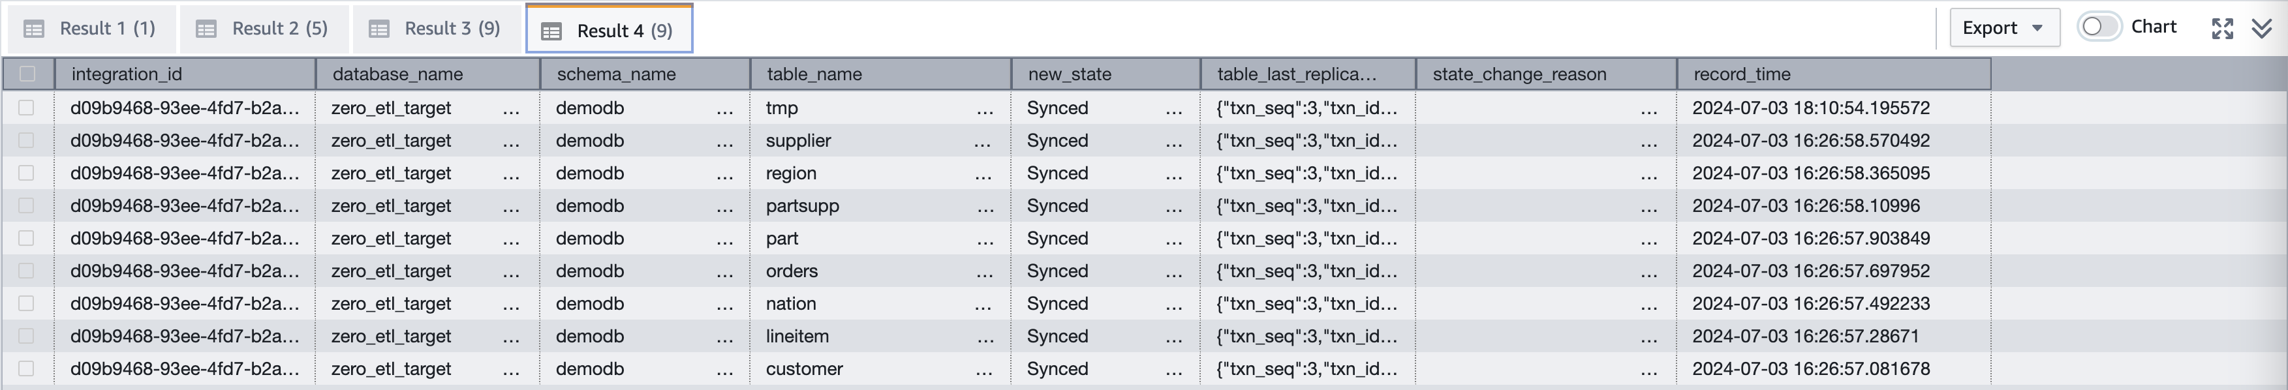Click the fullscreen expand icon near Chart
This screenshot has width=2288, height=390.
2222,27
